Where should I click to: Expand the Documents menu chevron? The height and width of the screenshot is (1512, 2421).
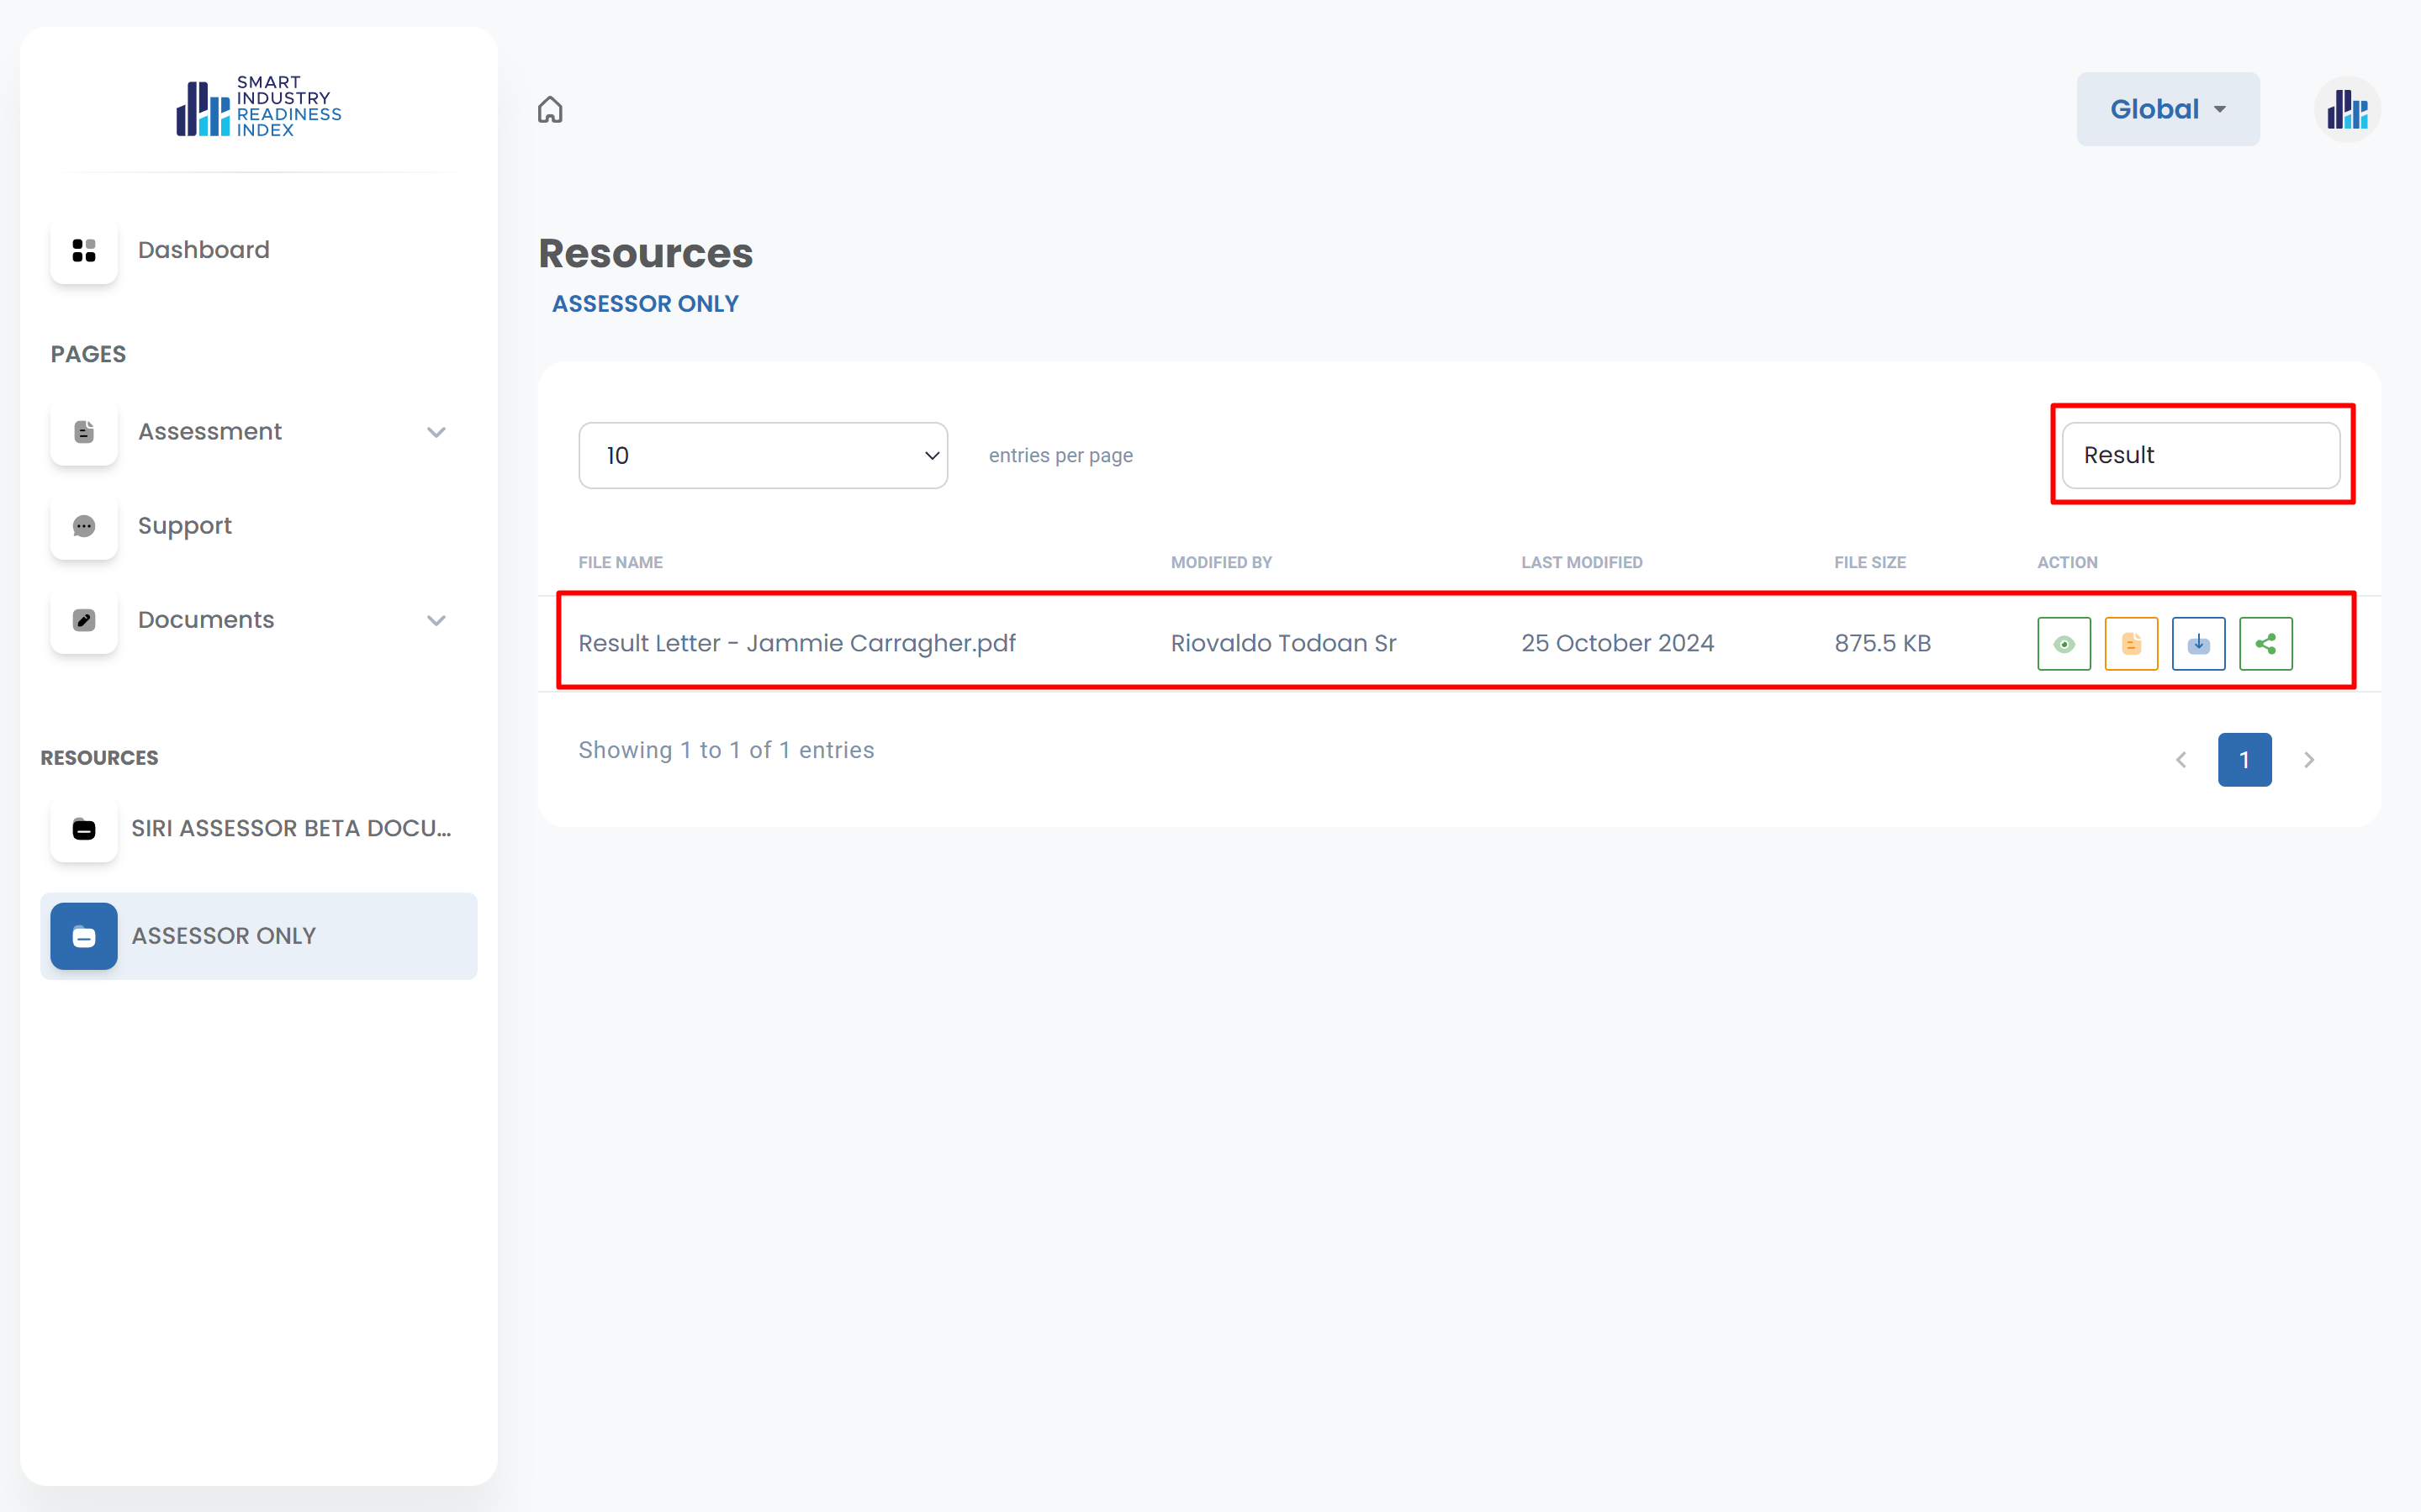[436, 620]
